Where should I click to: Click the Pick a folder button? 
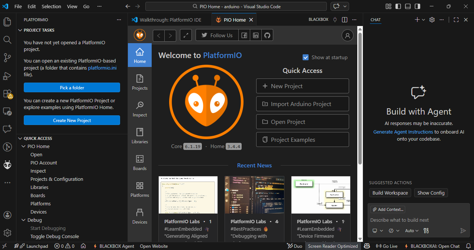pyautogui.click(x=72, y=87)
